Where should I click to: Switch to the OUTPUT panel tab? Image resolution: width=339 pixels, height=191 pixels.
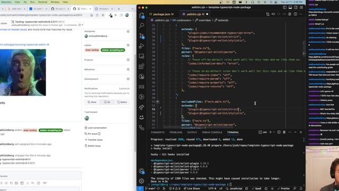click(192, 132)
